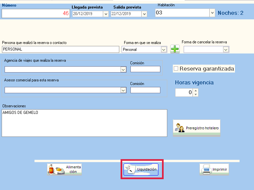254x190 pixels.
Task: Open the Preregistro hotelero button
Action: [x=196, y=128]
